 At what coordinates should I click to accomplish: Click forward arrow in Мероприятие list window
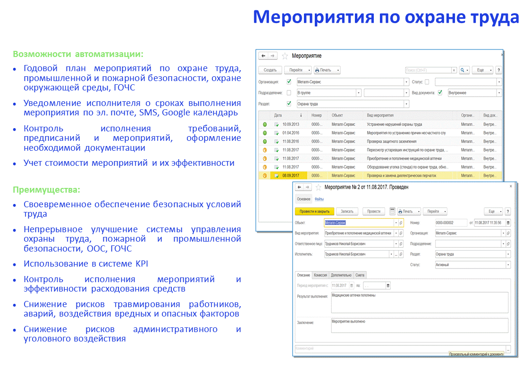(x=272, y=56)
